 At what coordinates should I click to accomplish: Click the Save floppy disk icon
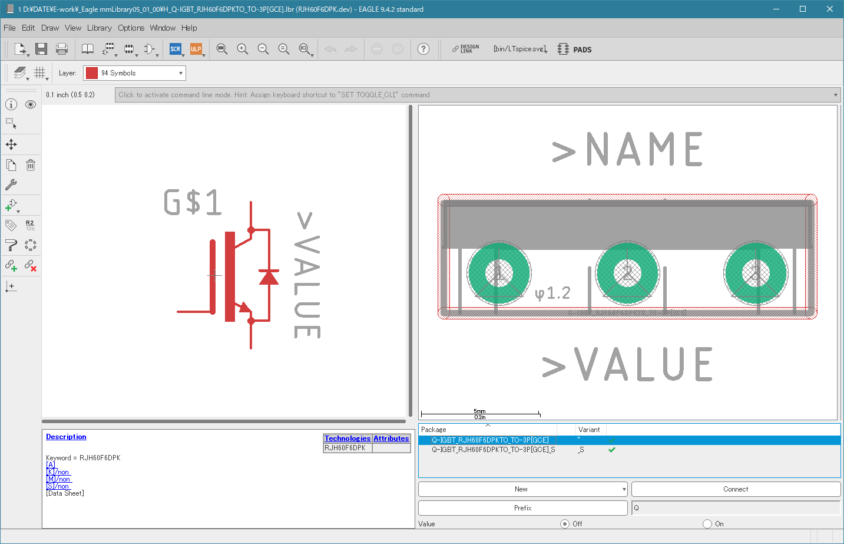click(x=41, y=49)
